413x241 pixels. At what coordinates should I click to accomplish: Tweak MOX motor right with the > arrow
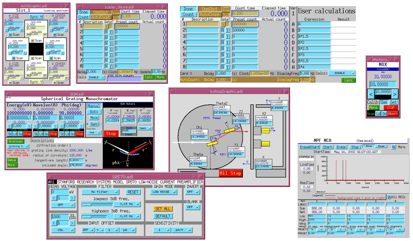point(395,94)
